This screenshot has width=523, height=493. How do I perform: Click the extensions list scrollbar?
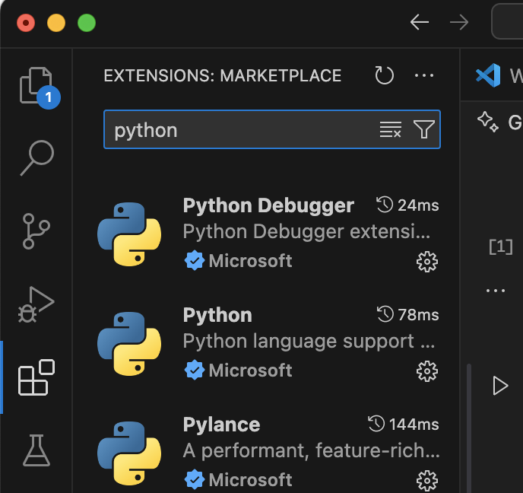(x=468, y=428)
